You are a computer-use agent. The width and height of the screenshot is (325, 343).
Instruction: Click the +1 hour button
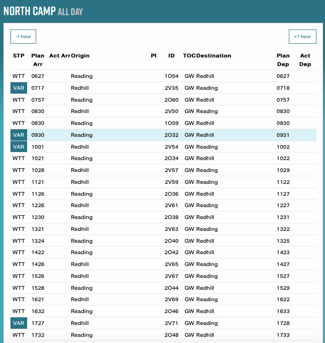pos(302,37)
